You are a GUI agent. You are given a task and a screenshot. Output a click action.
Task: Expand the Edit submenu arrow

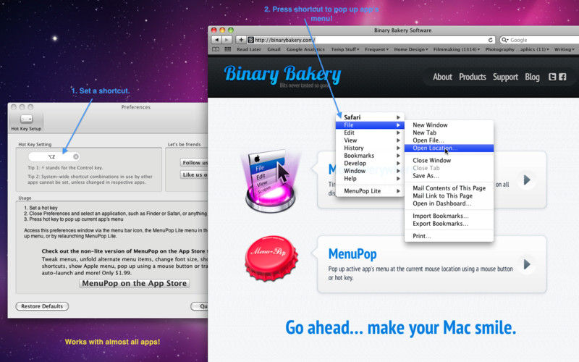(x=399, y=132)
